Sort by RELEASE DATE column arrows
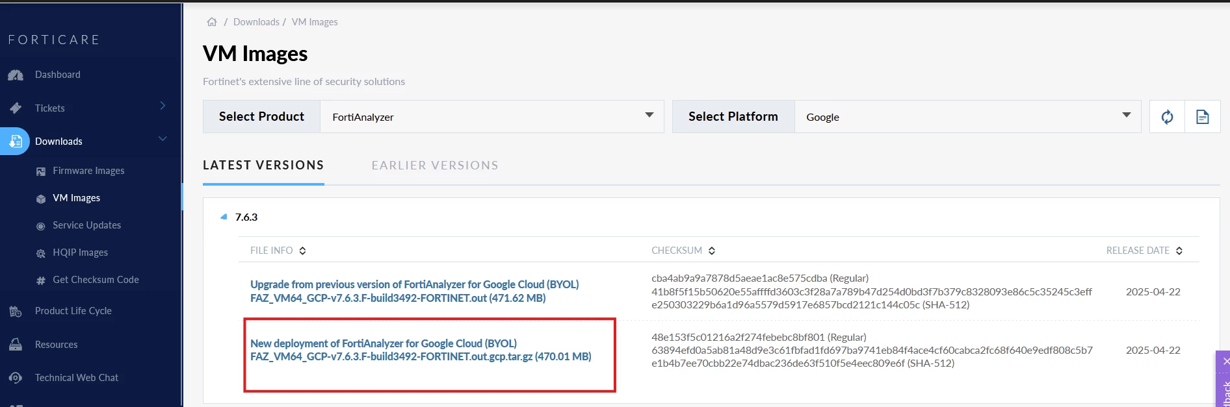The height and width of the screenshot is (407, 1230). [1179, 251]
